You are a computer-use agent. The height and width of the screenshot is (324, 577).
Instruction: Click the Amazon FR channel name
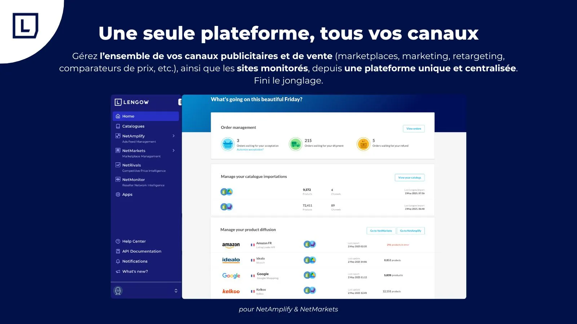264,243
